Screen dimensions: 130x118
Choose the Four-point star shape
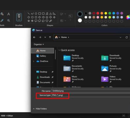point(54,17)
